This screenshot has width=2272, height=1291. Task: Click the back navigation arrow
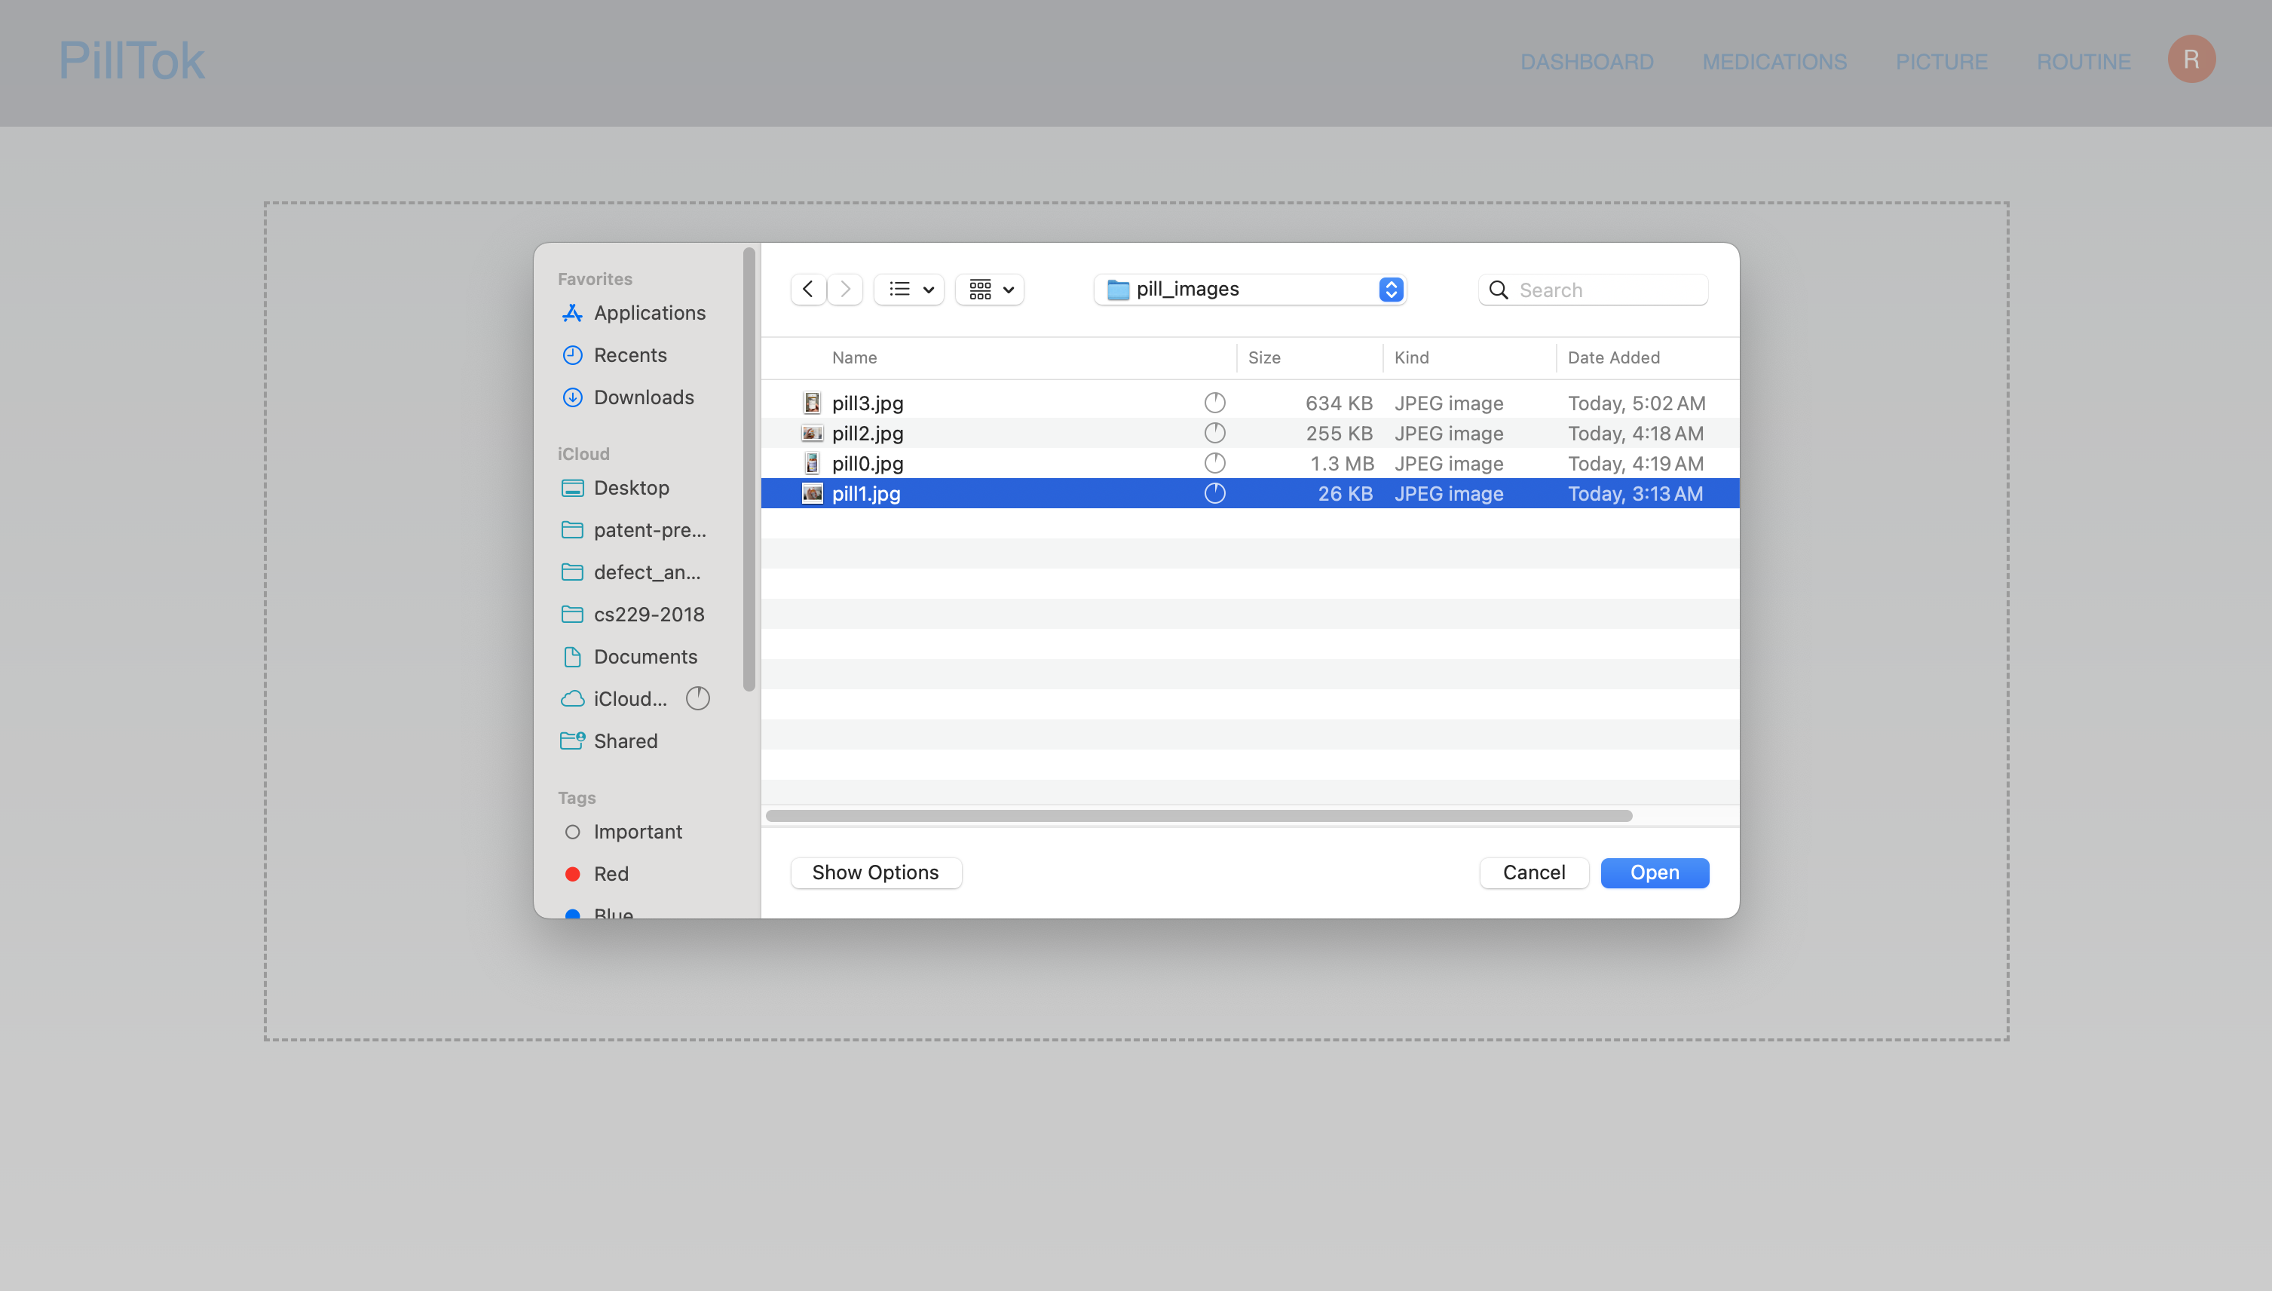coord(807,289)
